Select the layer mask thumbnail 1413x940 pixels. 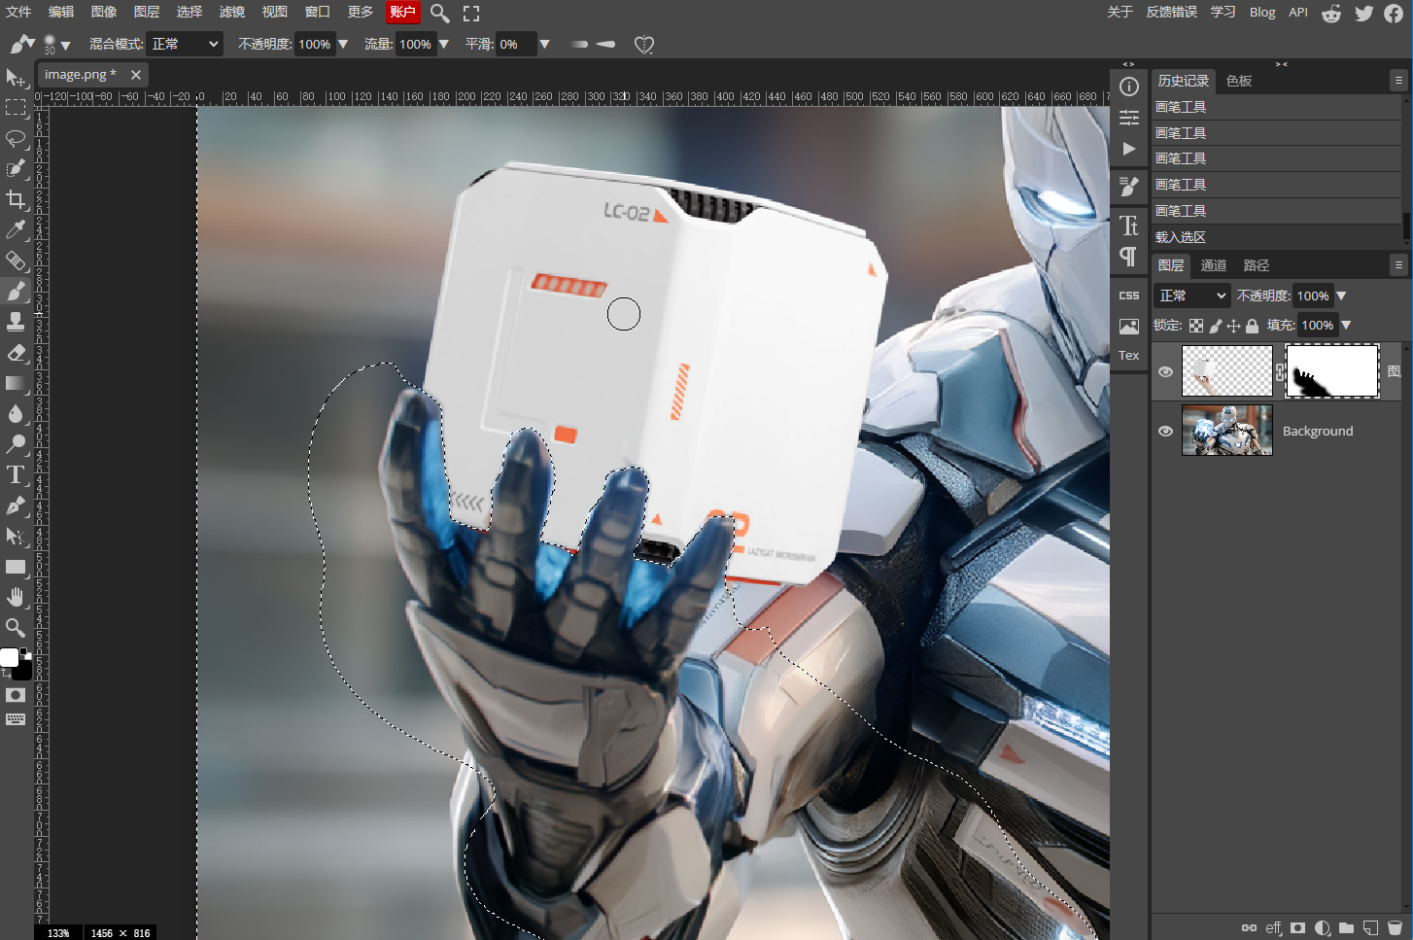click(x=1331, y=371)
